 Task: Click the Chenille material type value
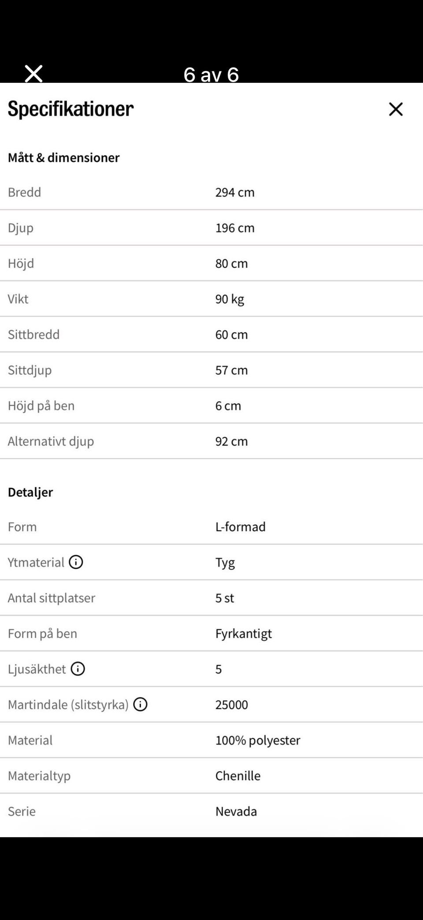237,776
